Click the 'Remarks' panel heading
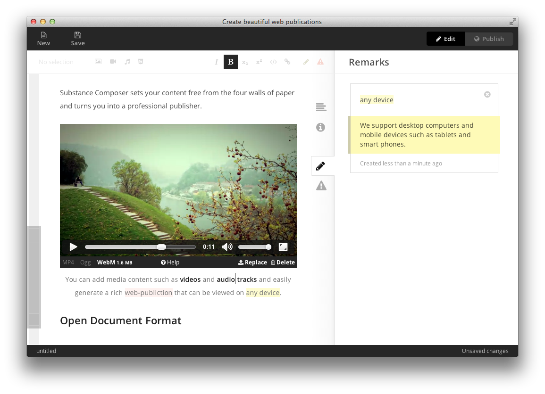The height and width of the screenshot is (394, 545). pos(369,62)
